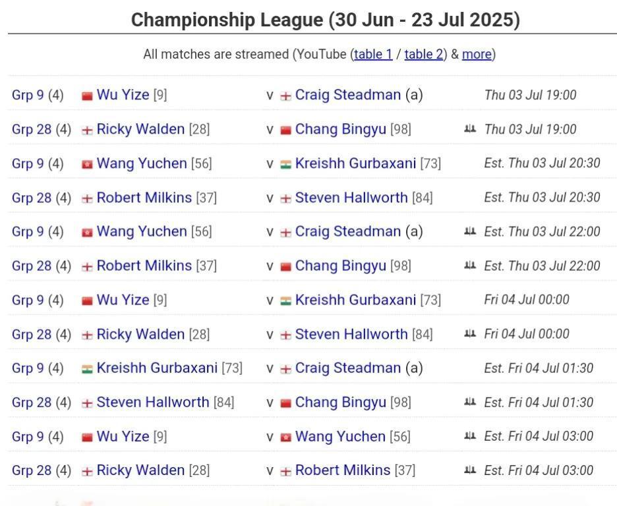Click the audience icon for Walden v Chang Bingyu
This screenshot has height=506, width=617.
pos(470,129)
